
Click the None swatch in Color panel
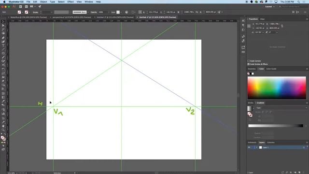coord(249,73)
